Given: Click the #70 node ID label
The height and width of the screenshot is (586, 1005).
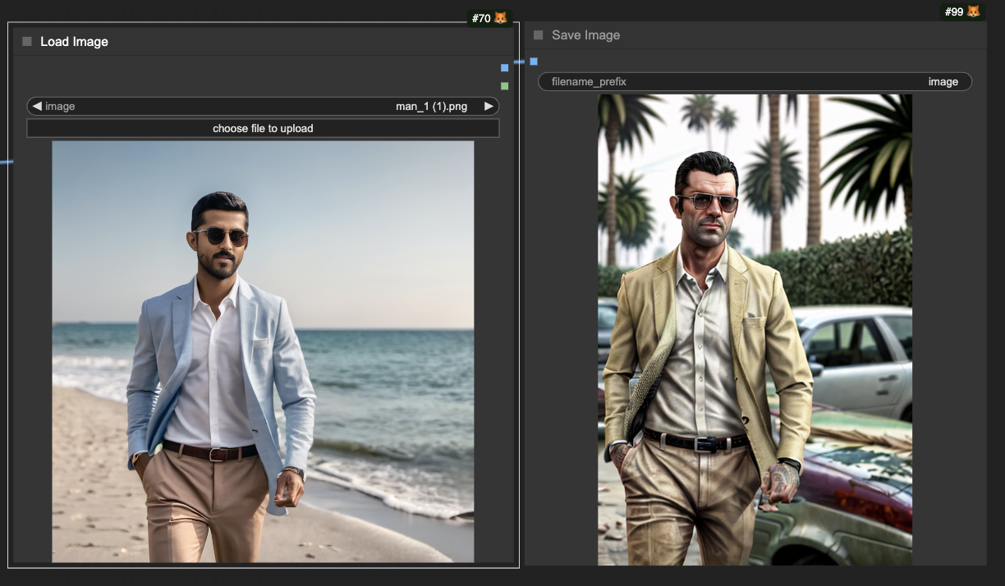Looking at the screenshot, I should pyautogui.click(x=481, y=18).
